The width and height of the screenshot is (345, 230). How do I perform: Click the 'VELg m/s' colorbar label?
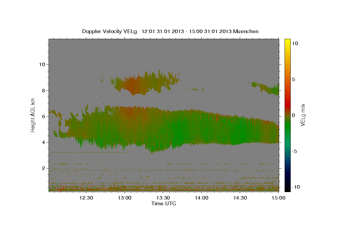(303, 115)
